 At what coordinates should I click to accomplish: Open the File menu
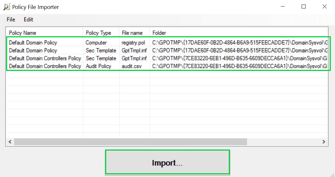[11, 19]
